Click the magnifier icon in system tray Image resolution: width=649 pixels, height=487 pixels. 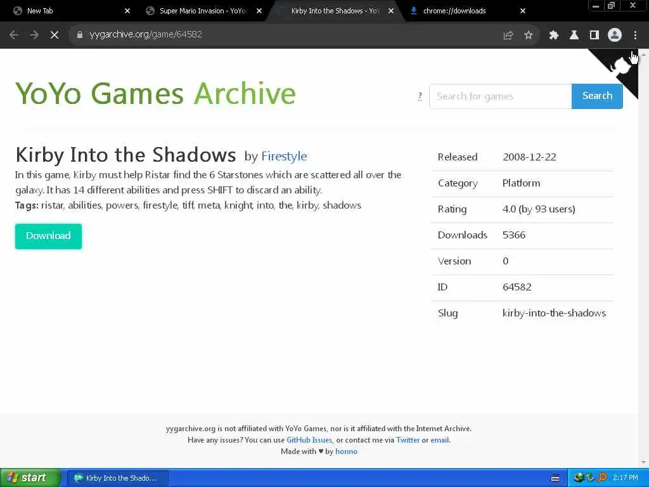click(603, 478)
